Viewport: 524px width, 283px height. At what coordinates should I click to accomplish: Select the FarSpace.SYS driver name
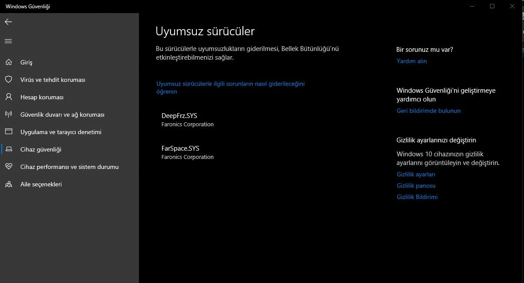[180, 148]
